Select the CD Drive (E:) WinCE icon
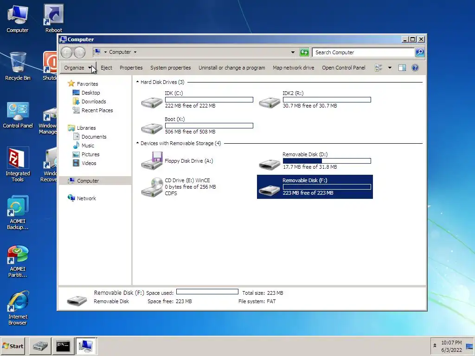475x356 pixels. point(152,187)
